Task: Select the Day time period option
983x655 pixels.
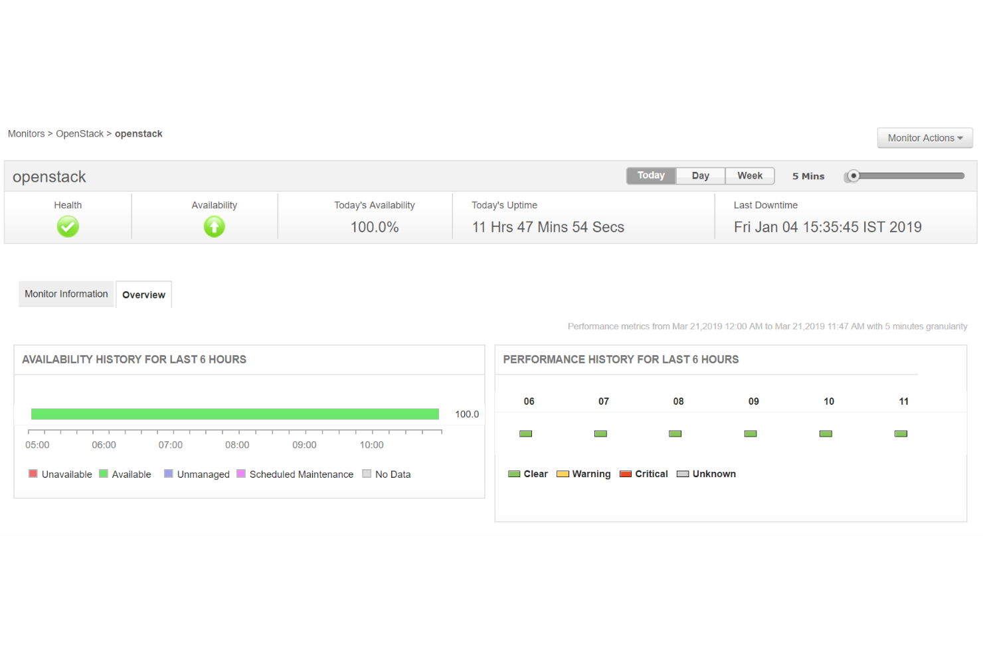Action: (x=699, y=175)
